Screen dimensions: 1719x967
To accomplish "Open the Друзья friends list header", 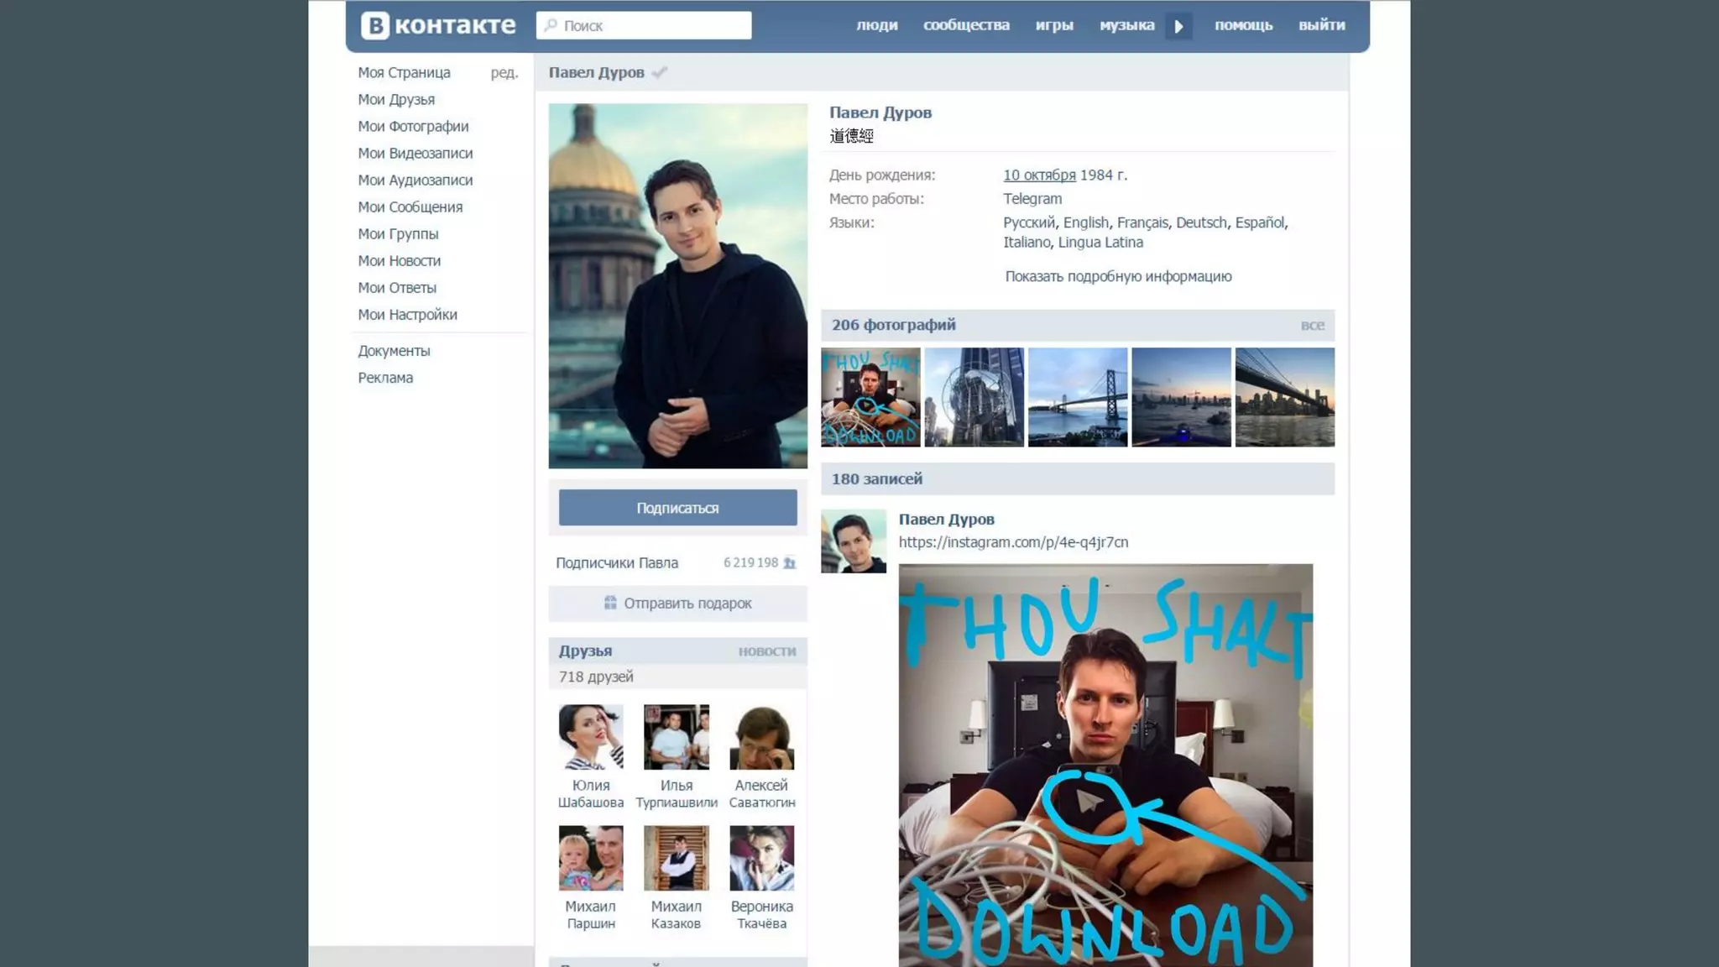I will (585, 651).
